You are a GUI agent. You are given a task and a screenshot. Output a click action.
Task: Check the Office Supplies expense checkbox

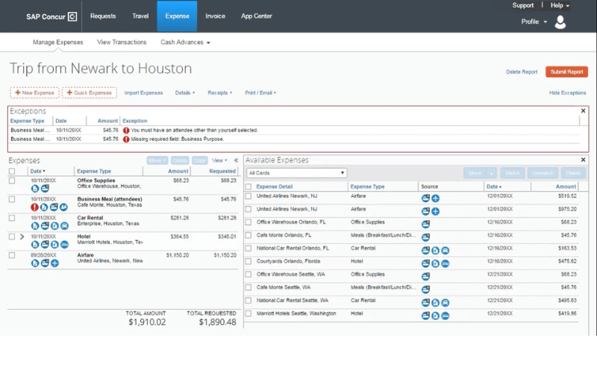pos(11,181)
